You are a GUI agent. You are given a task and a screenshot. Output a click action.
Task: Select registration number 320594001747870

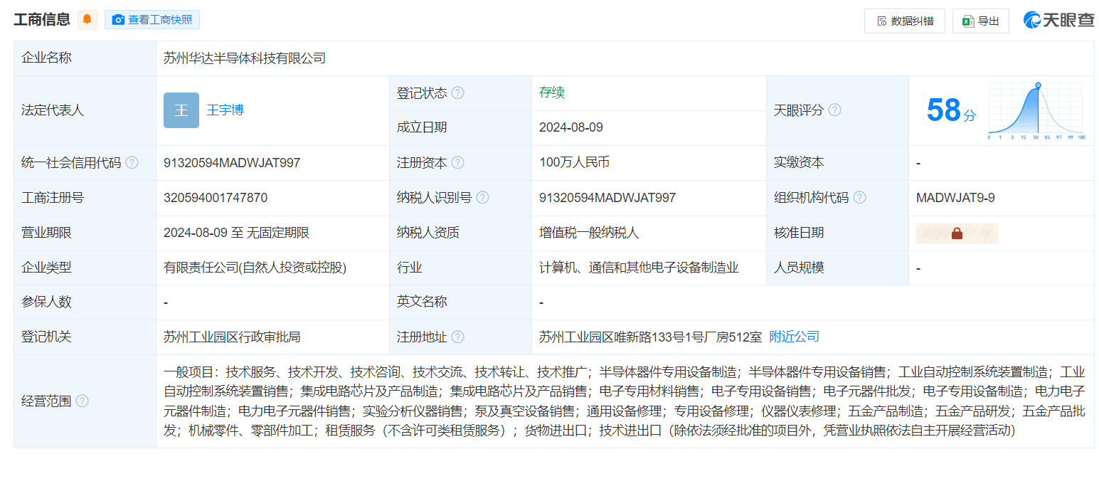(x=216, y=198)
